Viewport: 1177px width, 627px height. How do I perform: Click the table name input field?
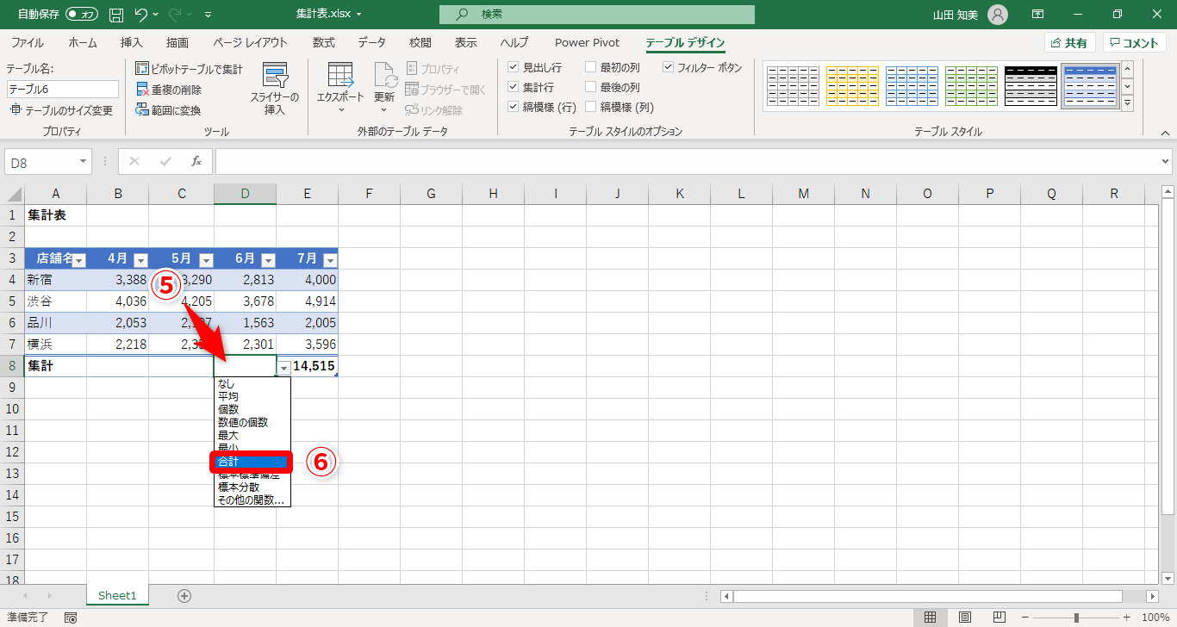(63, 89)
